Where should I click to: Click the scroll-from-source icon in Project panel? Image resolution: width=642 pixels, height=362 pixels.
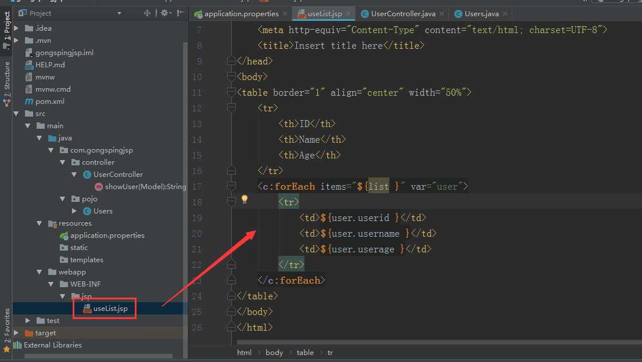point(147,13)
